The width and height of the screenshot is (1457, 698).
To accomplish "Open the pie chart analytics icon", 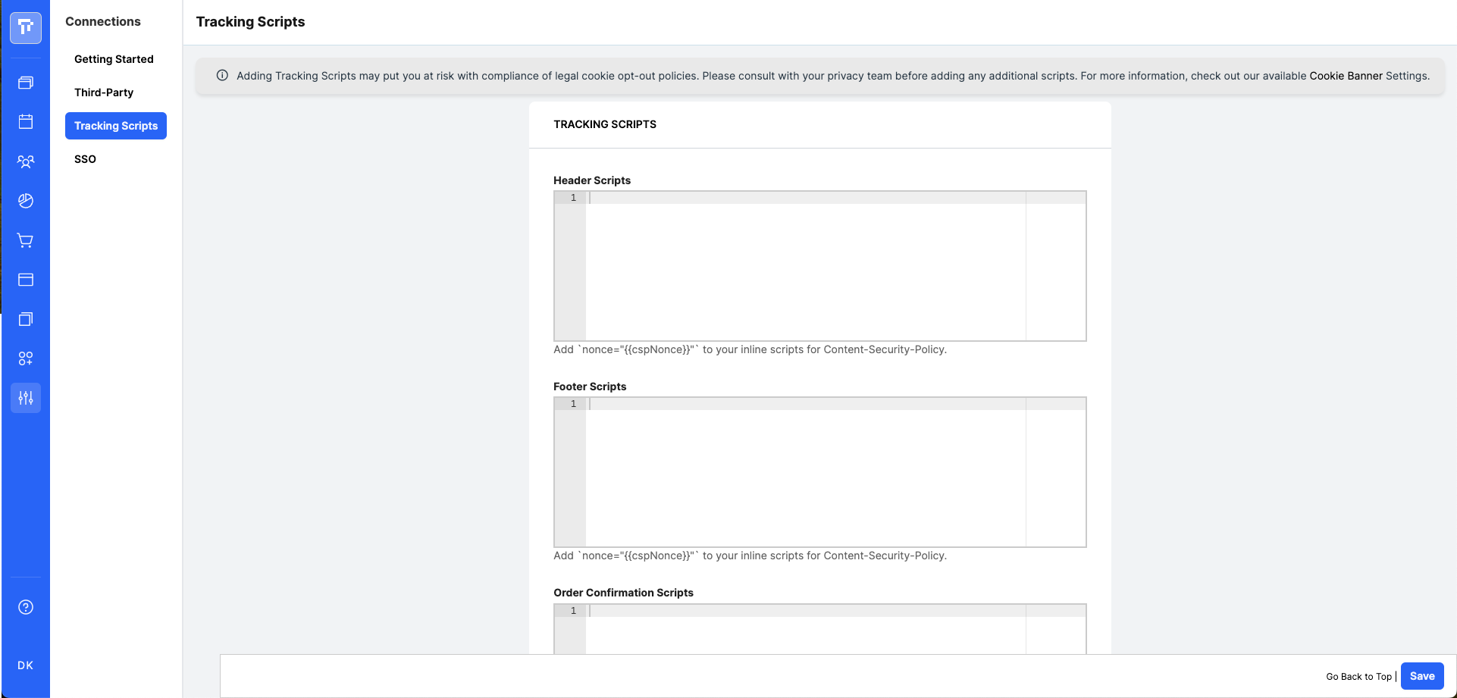I will (26, 201).
